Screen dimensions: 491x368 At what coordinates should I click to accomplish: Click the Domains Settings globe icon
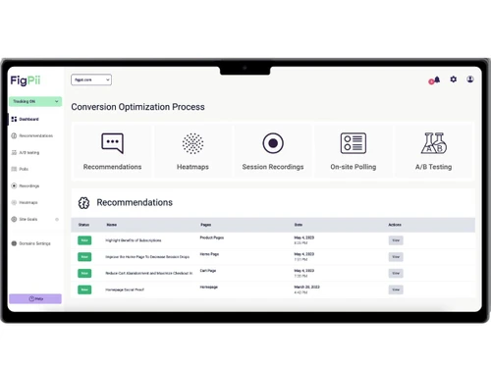pyautogui.click(x=14, y=243)
